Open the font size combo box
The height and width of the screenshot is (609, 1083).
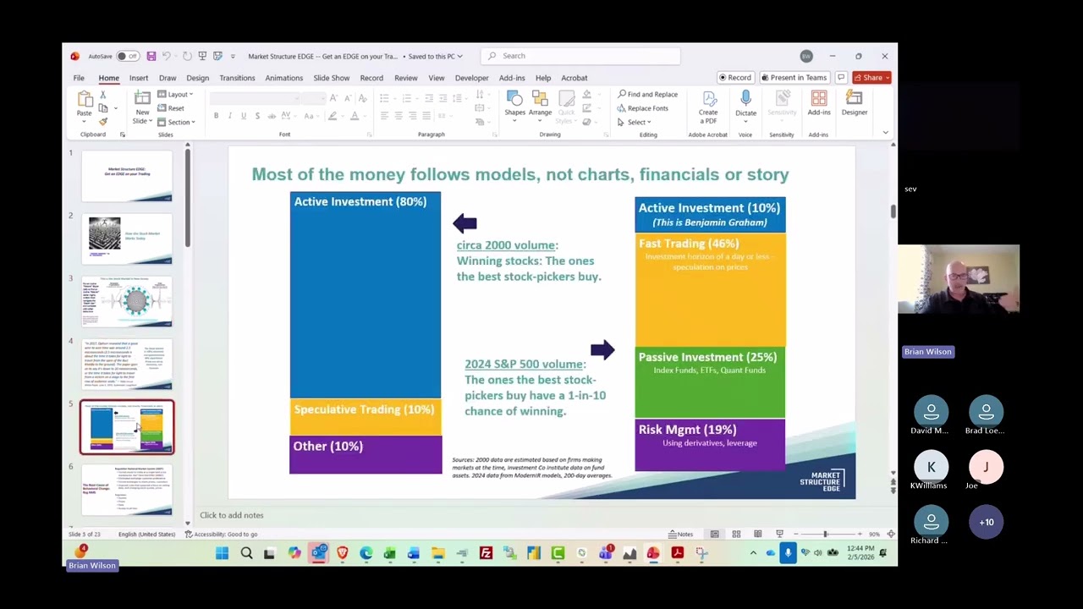click(x=312, y=98)
